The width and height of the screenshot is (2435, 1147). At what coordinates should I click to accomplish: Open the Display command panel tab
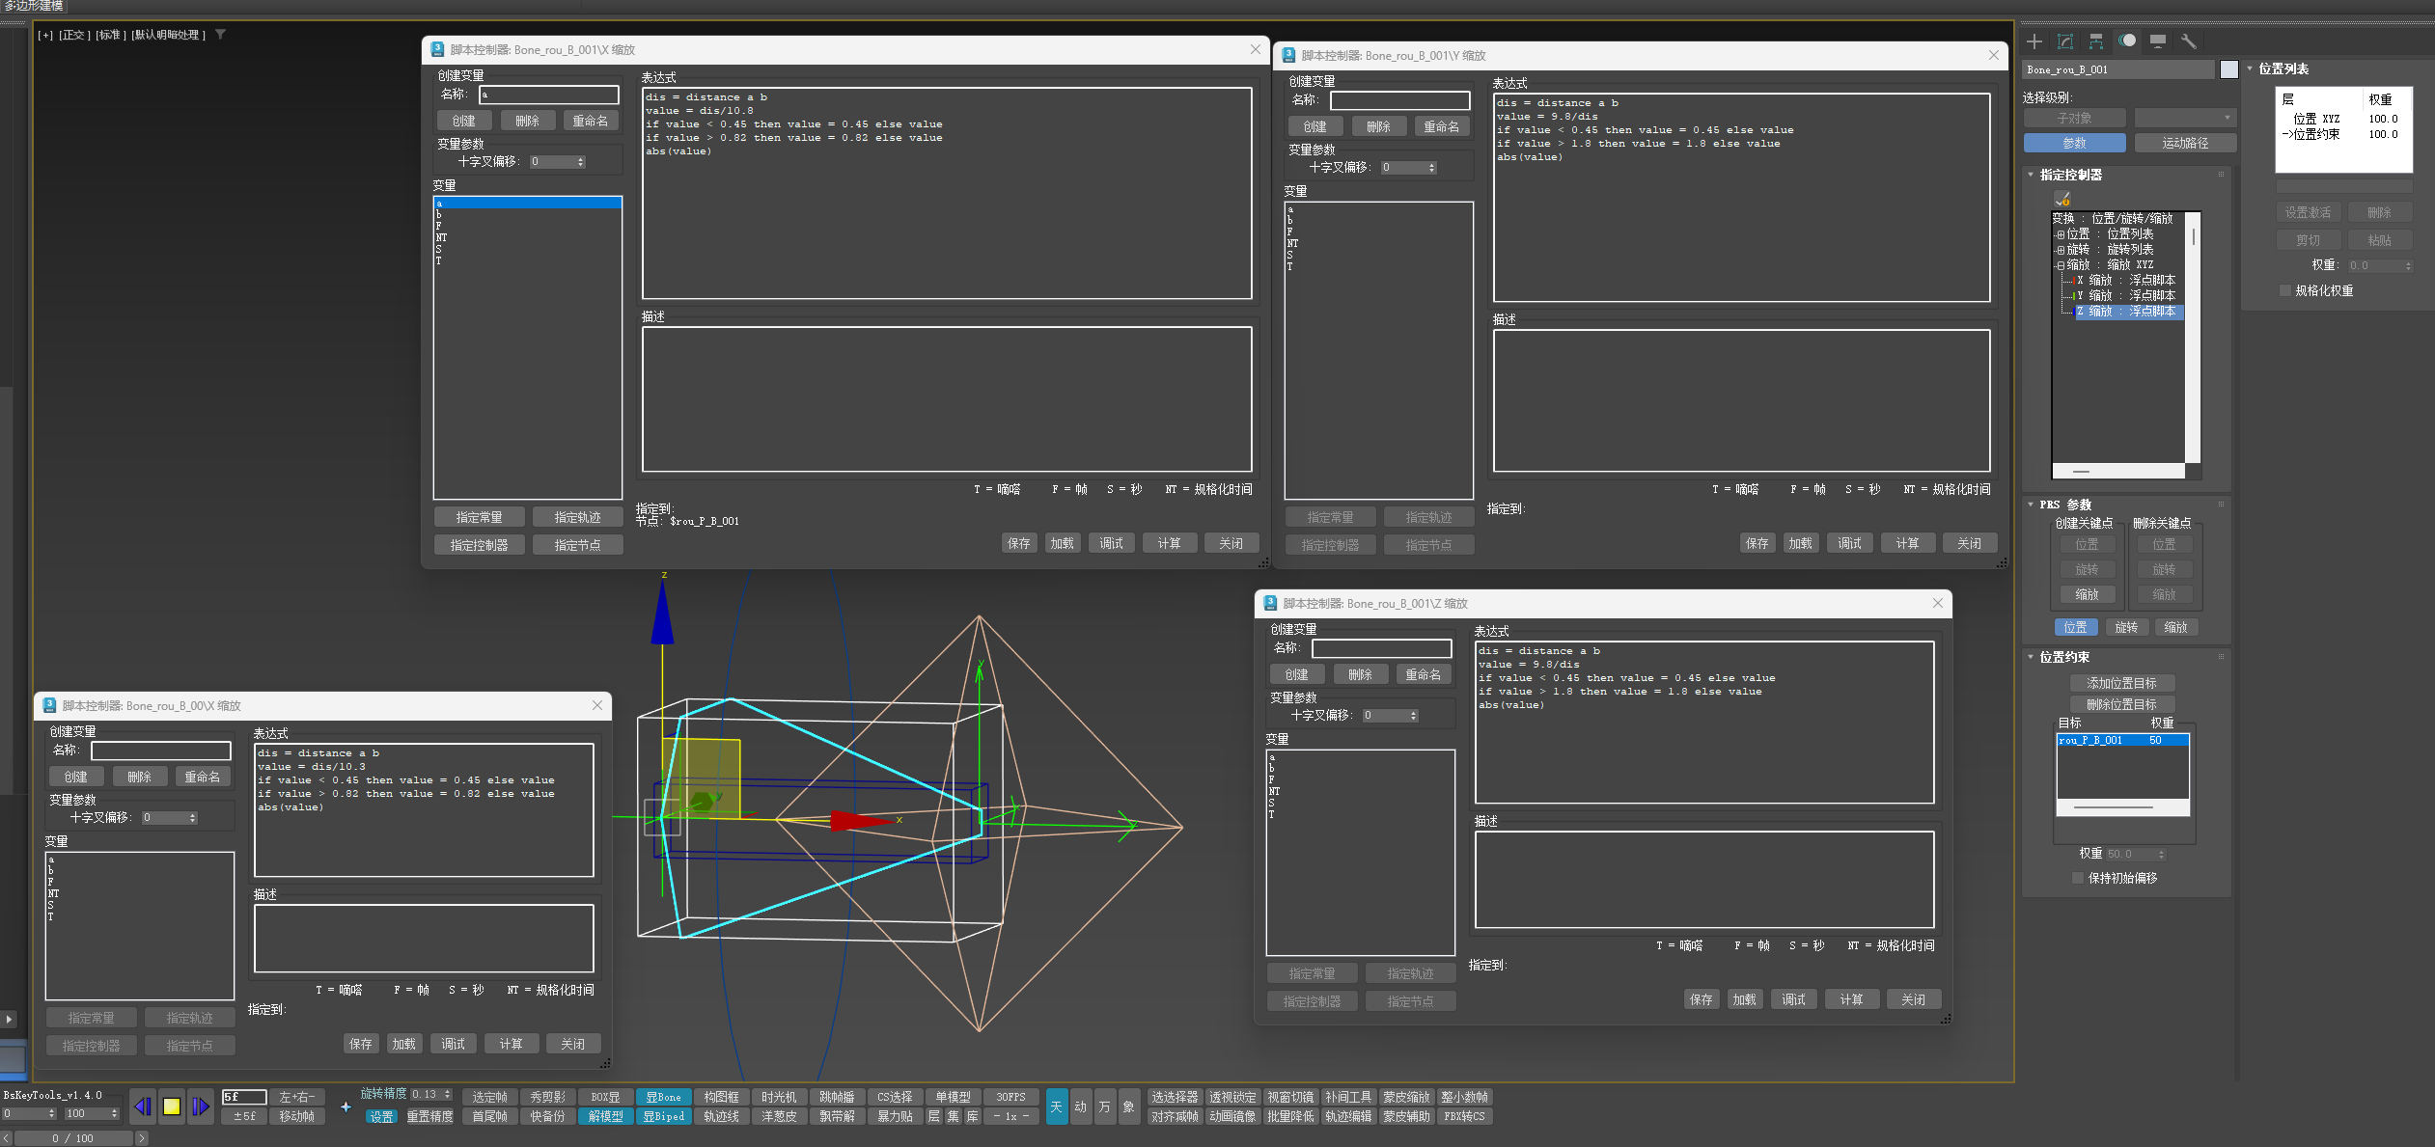[x=2158, y=41]
